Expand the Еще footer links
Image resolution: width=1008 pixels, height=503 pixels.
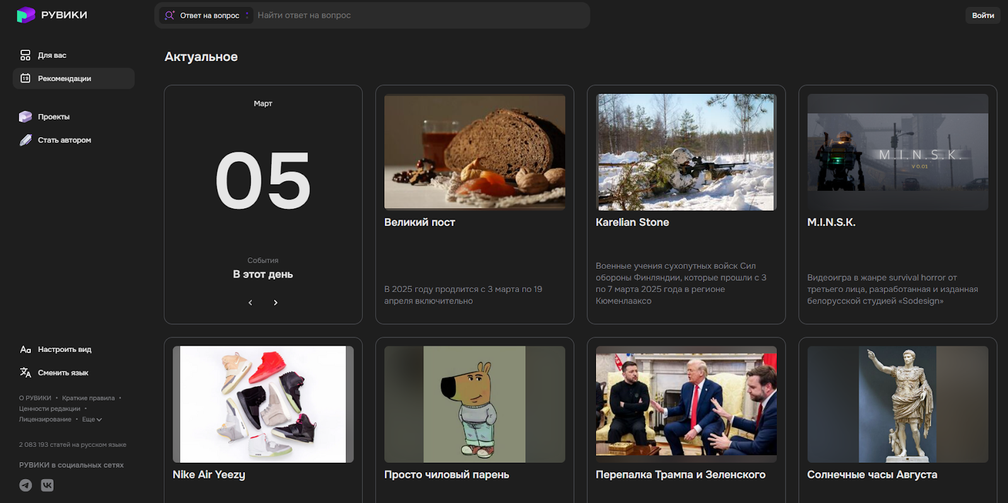click(92, 419)
